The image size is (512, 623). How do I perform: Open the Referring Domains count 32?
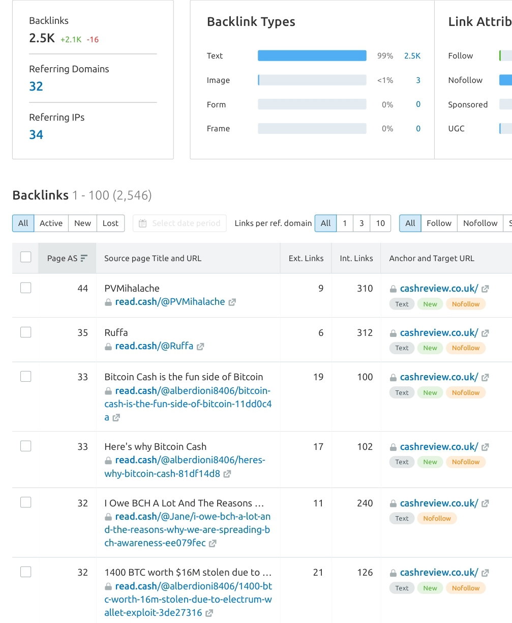(36, 87)
